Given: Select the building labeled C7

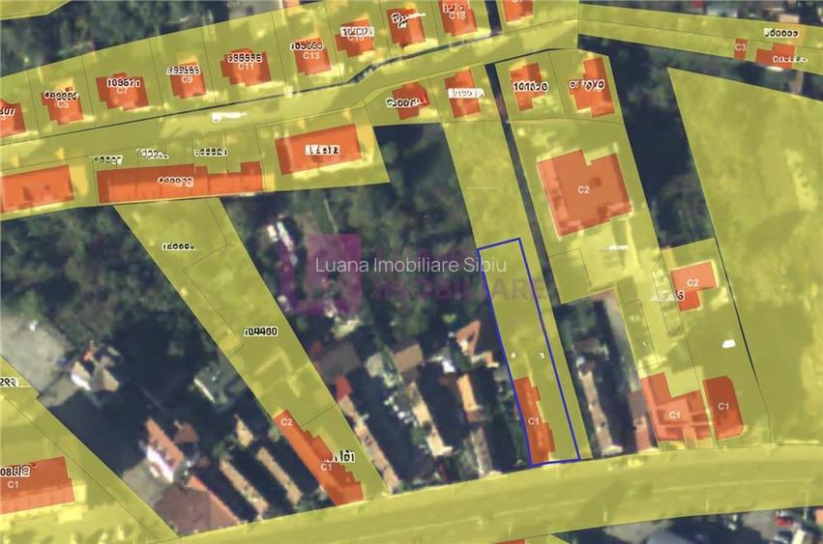Looking at the screenshot, I should pyautogui.click(x=122, y=92).
